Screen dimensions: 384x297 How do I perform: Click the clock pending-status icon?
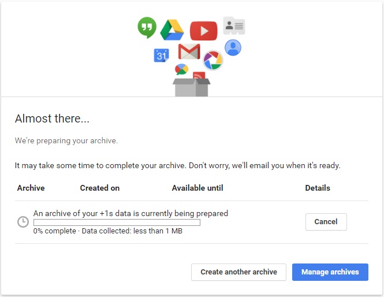[23, 222]
